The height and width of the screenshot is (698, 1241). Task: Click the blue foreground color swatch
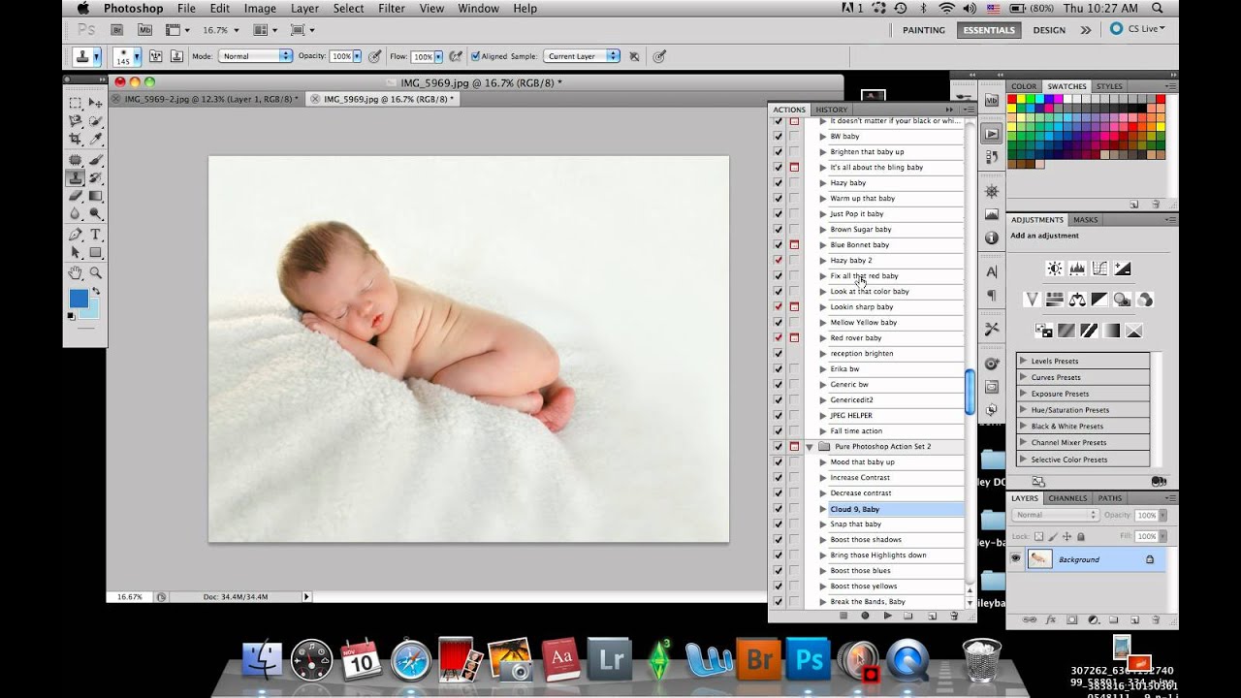point(79,299)
